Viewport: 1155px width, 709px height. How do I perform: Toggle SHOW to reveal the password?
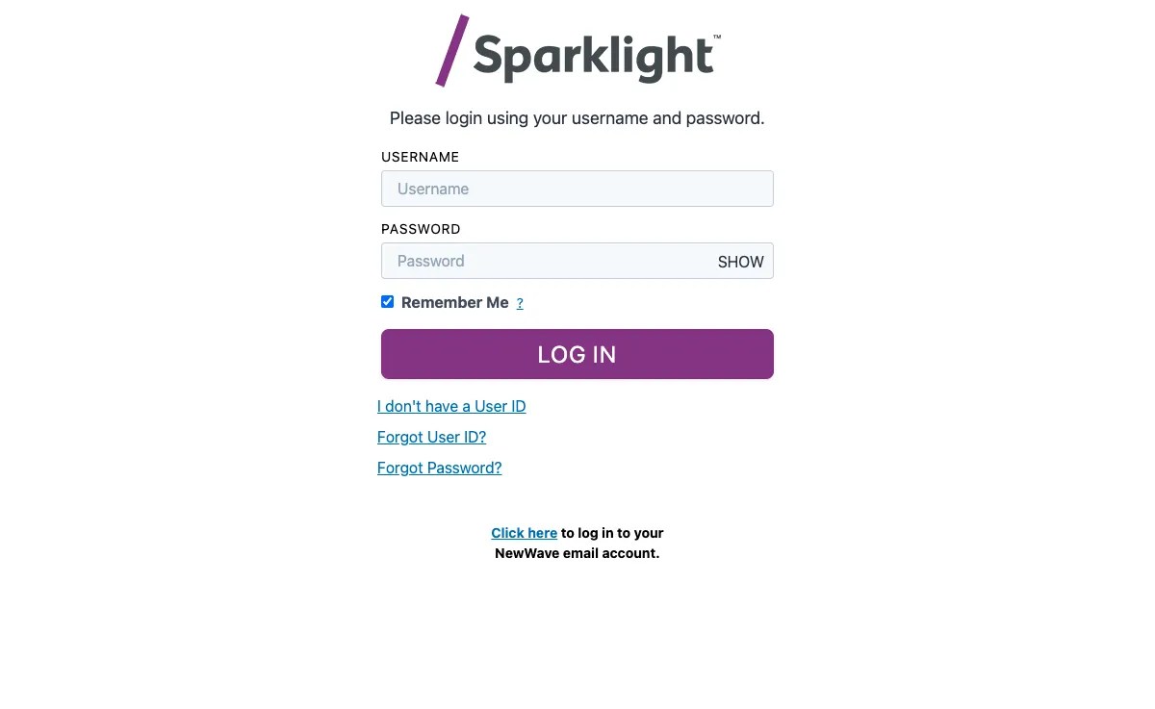pos(740,261)
